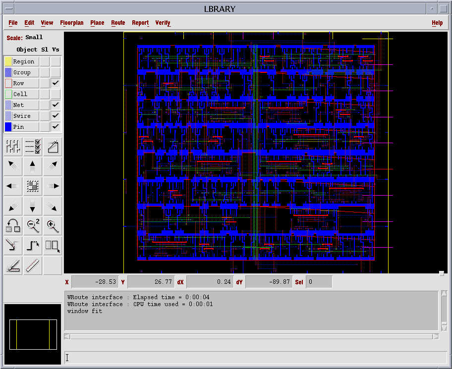452x369 pixels.
Task: Open the Verify menu
Action: (163, 23)
